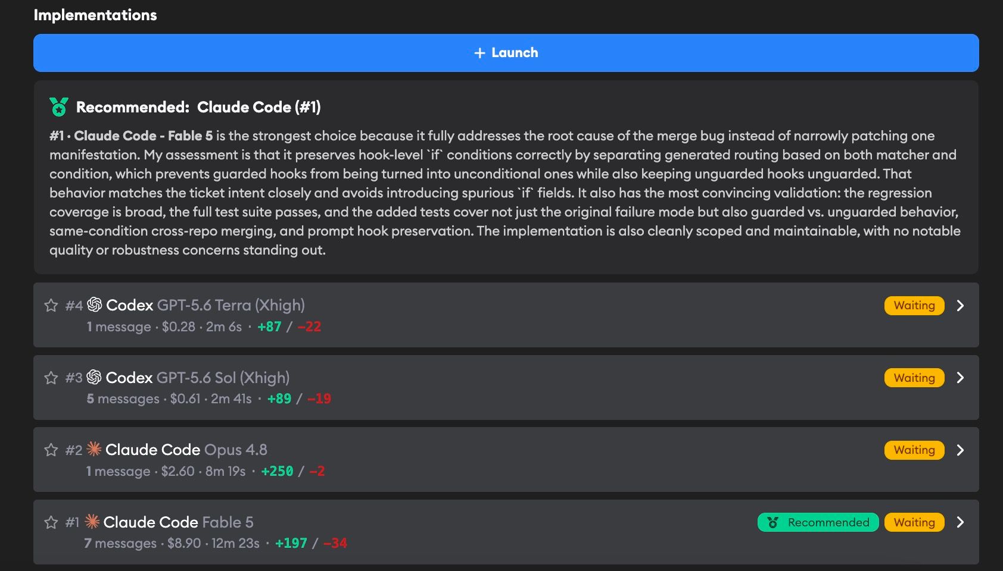Open the Claude Code Fable 5 row title
Viewport: 1003px width, 571px height.
click(179, 522)
